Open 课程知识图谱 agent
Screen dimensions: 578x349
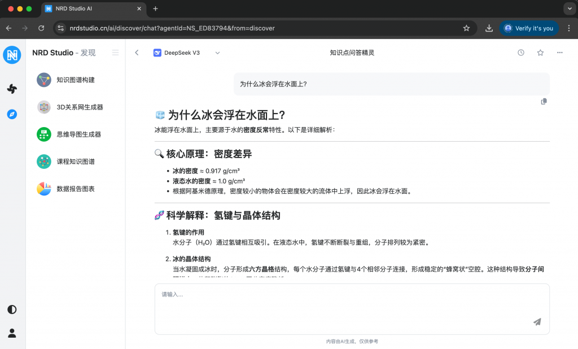pyautogui.click(x=75, y=162)
